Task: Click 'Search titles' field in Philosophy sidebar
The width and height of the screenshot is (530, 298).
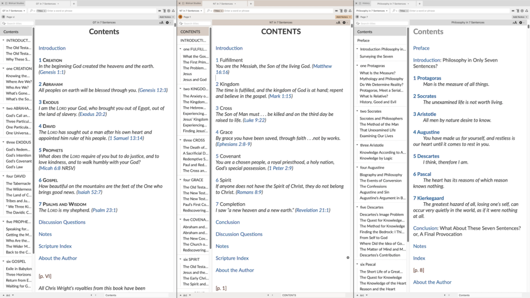Action: (x=383, y=23)
